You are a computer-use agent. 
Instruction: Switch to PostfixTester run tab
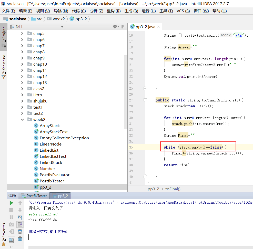34,196
